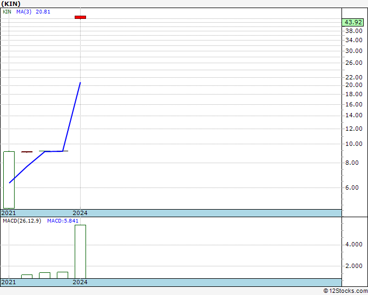
Task: Click the tallest MACD histogram bar
Action: pyautogui.click(x=80, y=251)
